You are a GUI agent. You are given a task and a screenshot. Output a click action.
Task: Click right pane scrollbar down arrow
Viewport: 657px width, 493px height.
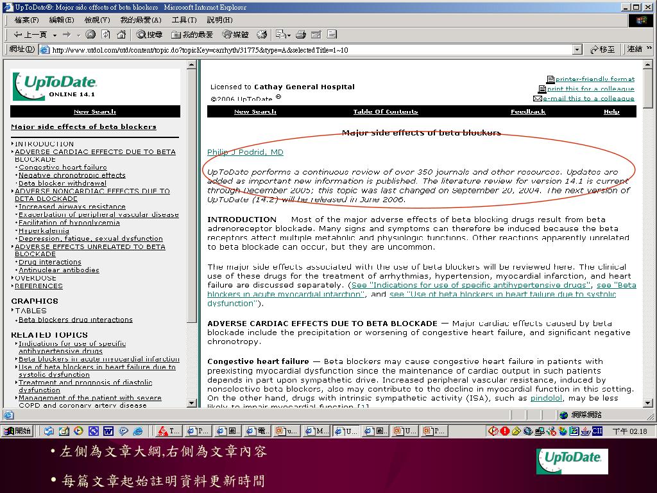pos(648,403)
